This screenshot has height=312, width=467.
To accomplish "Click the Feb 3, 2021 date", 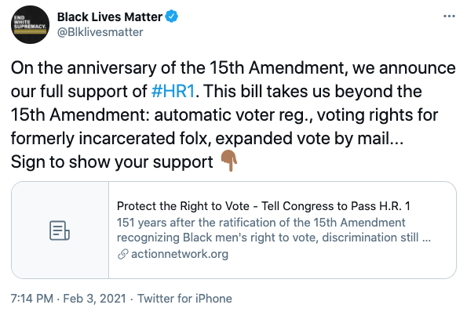I will pos(95,299).
